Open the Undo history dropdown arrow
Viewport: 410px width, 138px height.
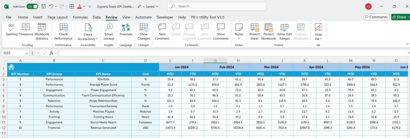click(56, 6)
